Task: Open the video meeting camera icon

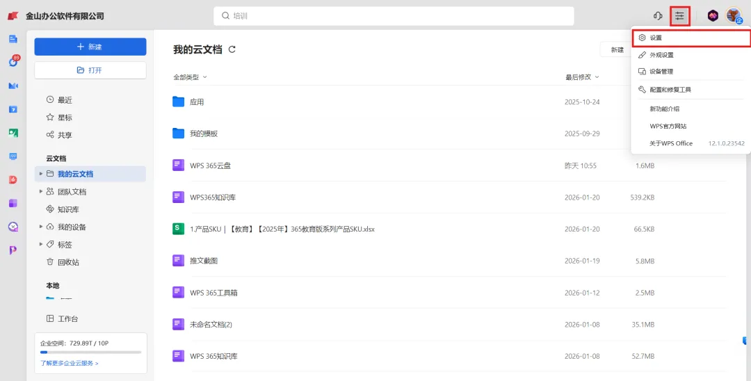Action: 13,86
